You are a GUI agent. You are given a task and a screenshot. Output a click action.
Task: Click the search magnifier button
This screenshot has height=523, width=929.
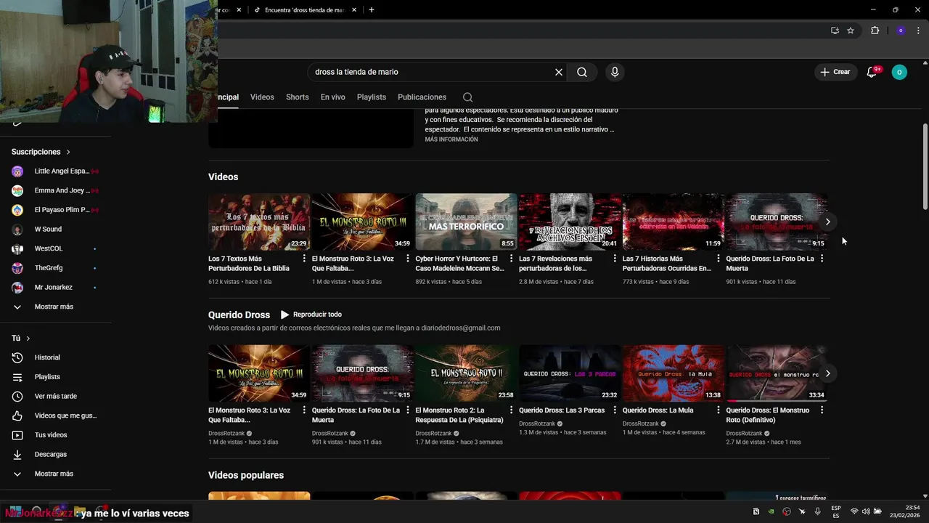(x=582, y=72)
